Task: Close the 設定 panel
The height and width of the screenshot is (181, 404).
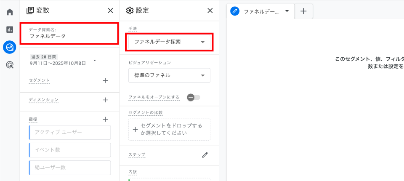Action: (210, 11)
